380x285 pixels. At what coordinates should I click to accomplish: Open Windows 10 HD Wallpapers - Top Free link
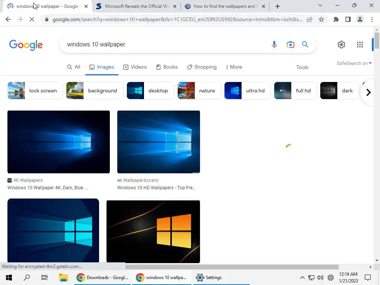tap(156, 187)
